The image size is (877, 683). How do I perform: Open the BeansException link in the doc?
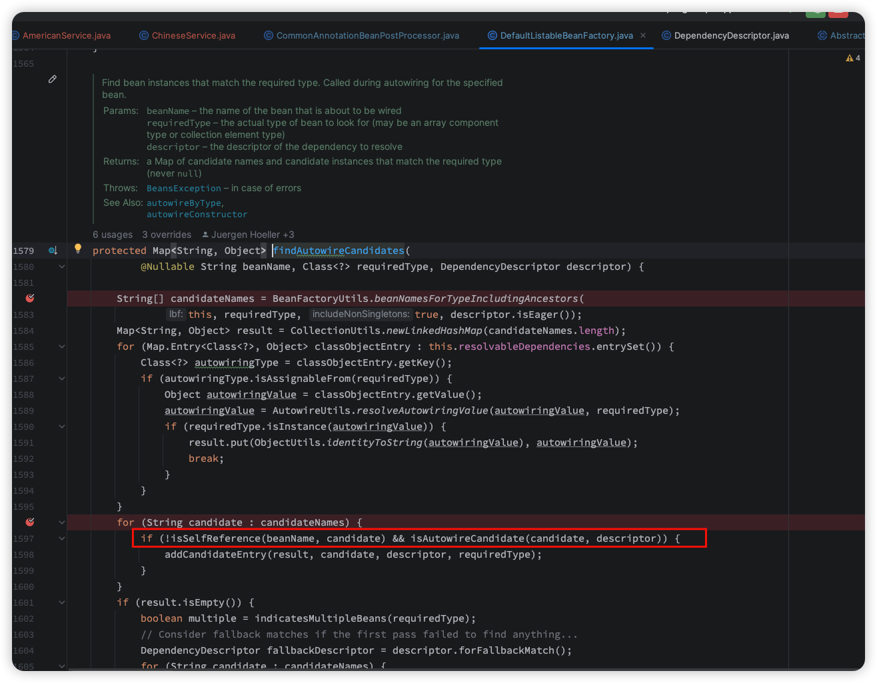184,189
